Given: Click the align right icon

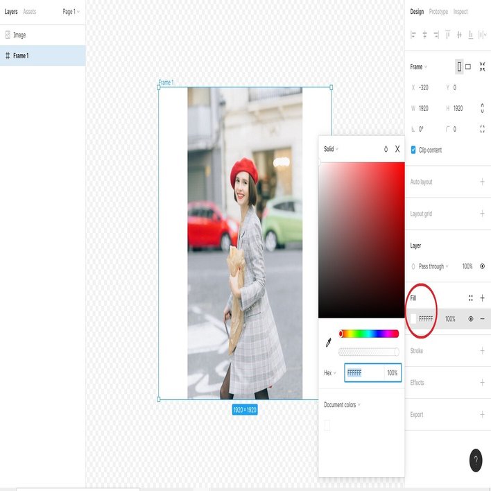Looking at the screenshot, I should pos(436,35).
